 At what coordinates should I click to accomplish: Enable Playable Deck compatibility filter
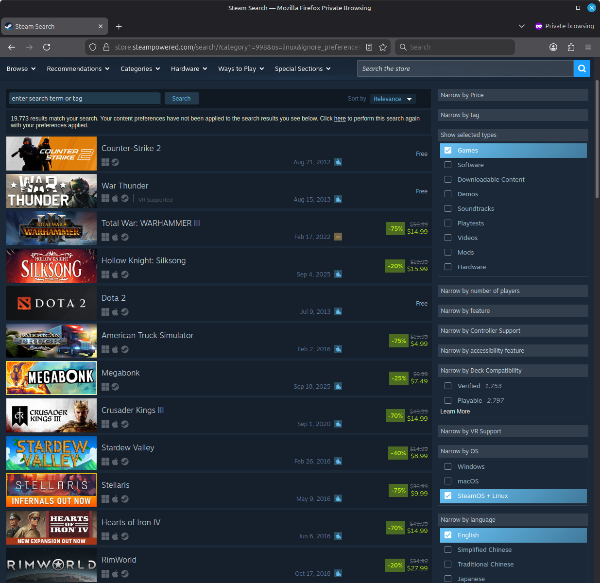(x=448, y=400)
